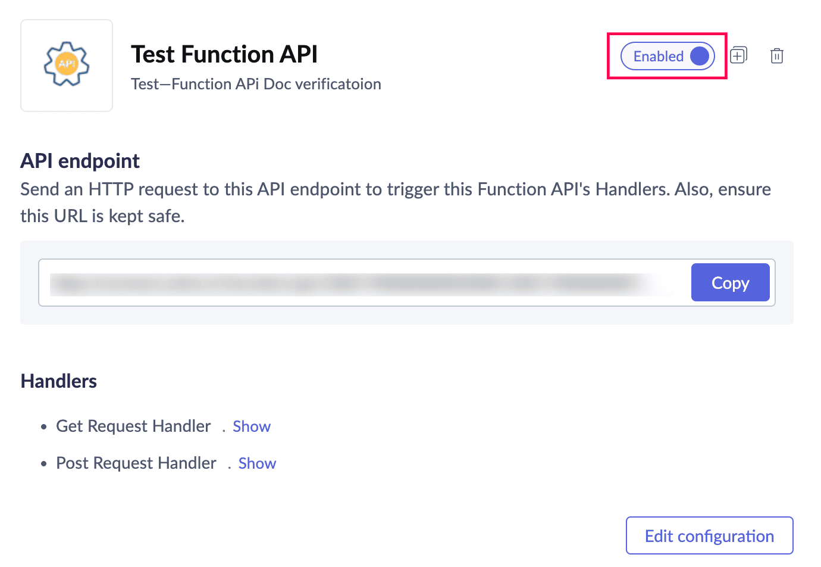Show the Post Request Handler
This screenshot has width=821, height=567.
click(257, 463)
